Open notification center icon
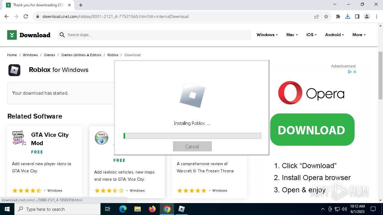 pyautogui.click(x=373, y=209)
